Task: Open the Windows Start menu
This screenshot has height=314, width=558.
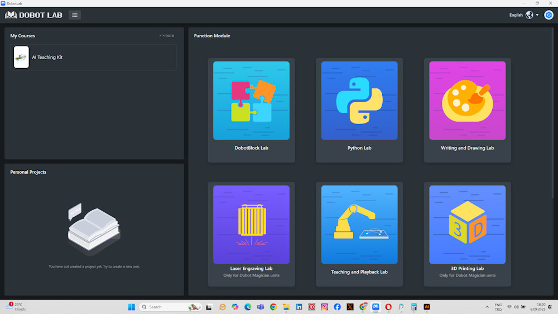Action: pyautogui.click(x=131, y=307)
